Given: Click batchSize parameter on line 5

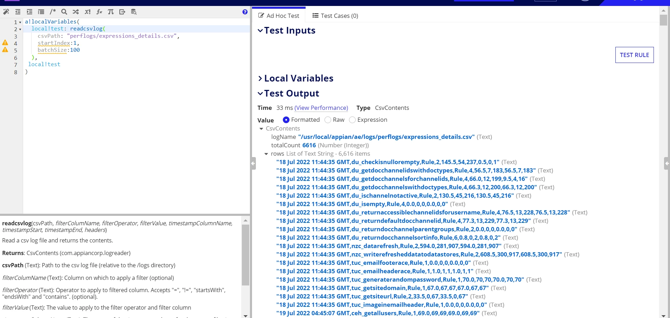Looking at the screenshot, I should [52, 50].
